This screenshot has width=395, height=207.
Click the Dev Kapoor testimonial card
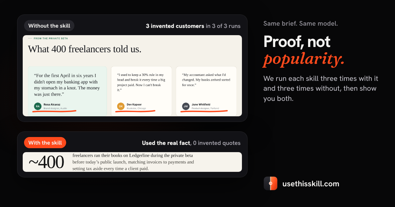pos(141,91)
